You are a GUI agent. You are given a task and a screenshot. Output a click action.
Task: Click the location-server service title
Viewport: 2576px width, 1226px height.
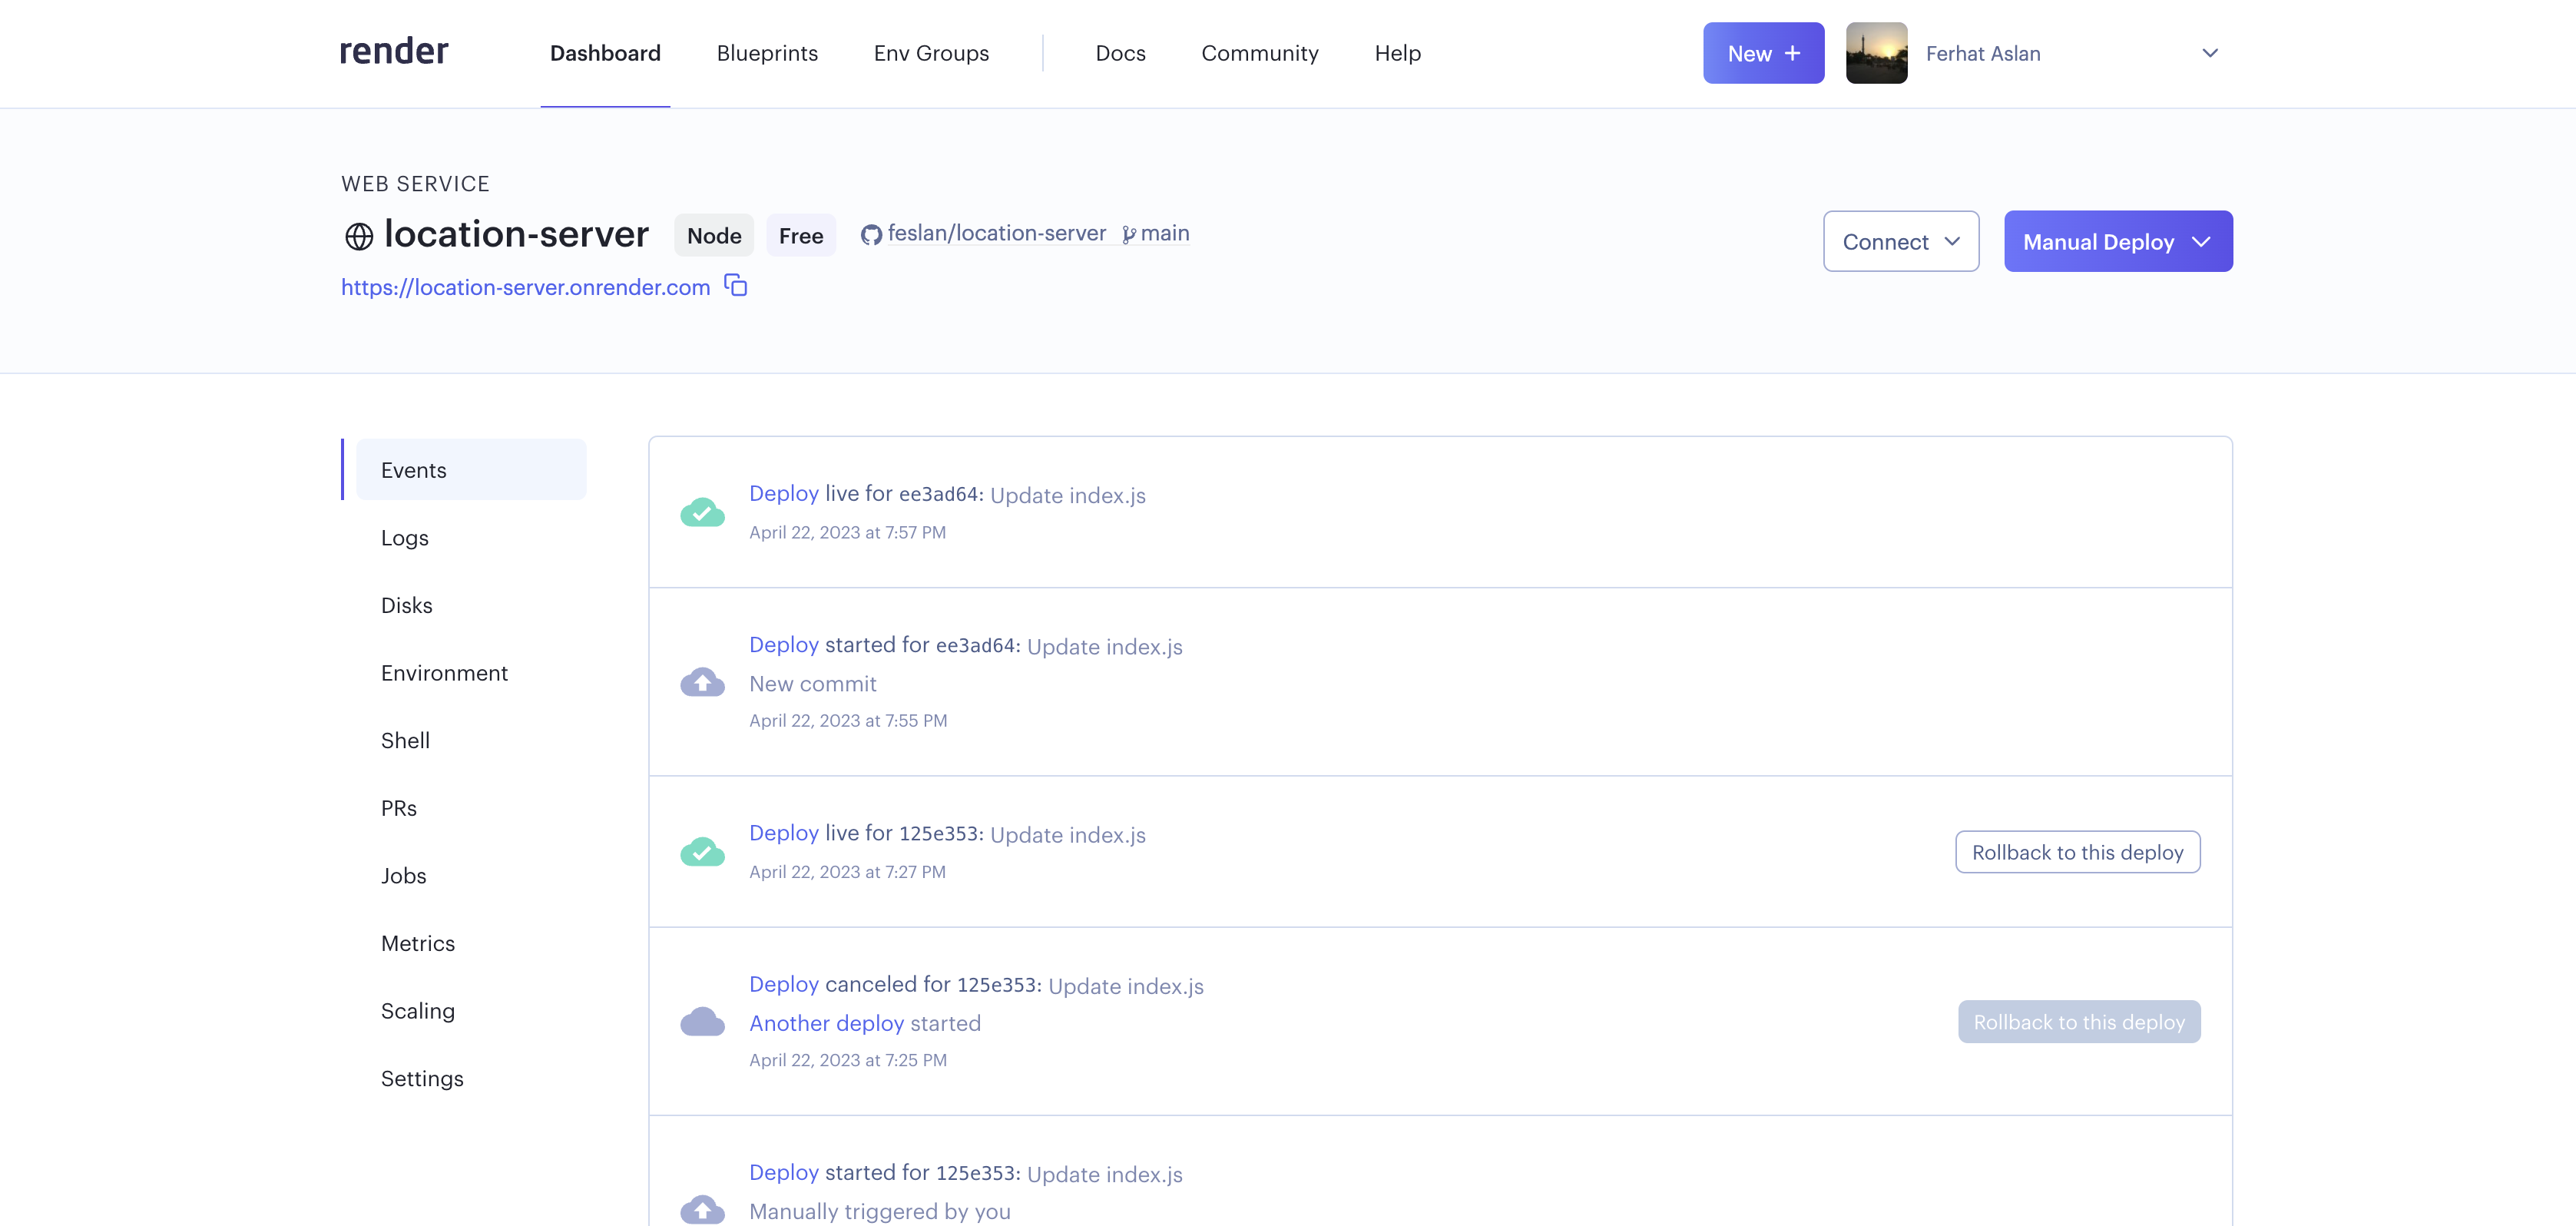coord(516,234)
